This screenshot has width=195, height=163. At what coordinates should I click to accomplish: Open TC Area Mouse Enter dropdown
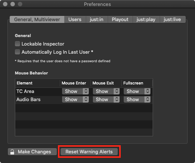75,91
